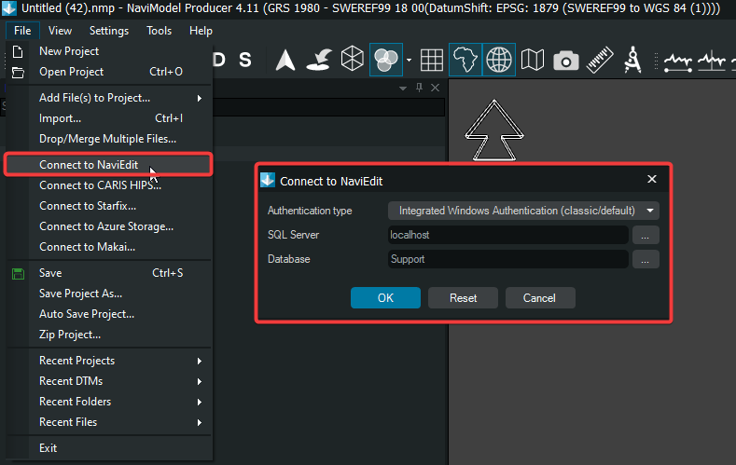Screen dimensions: 736x465
Task: Click the folded map icon
Action: pos(533,60)
